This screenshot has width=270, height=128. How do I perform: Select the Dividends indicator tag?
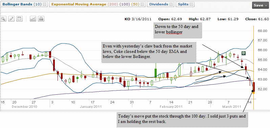pos(159,4)
